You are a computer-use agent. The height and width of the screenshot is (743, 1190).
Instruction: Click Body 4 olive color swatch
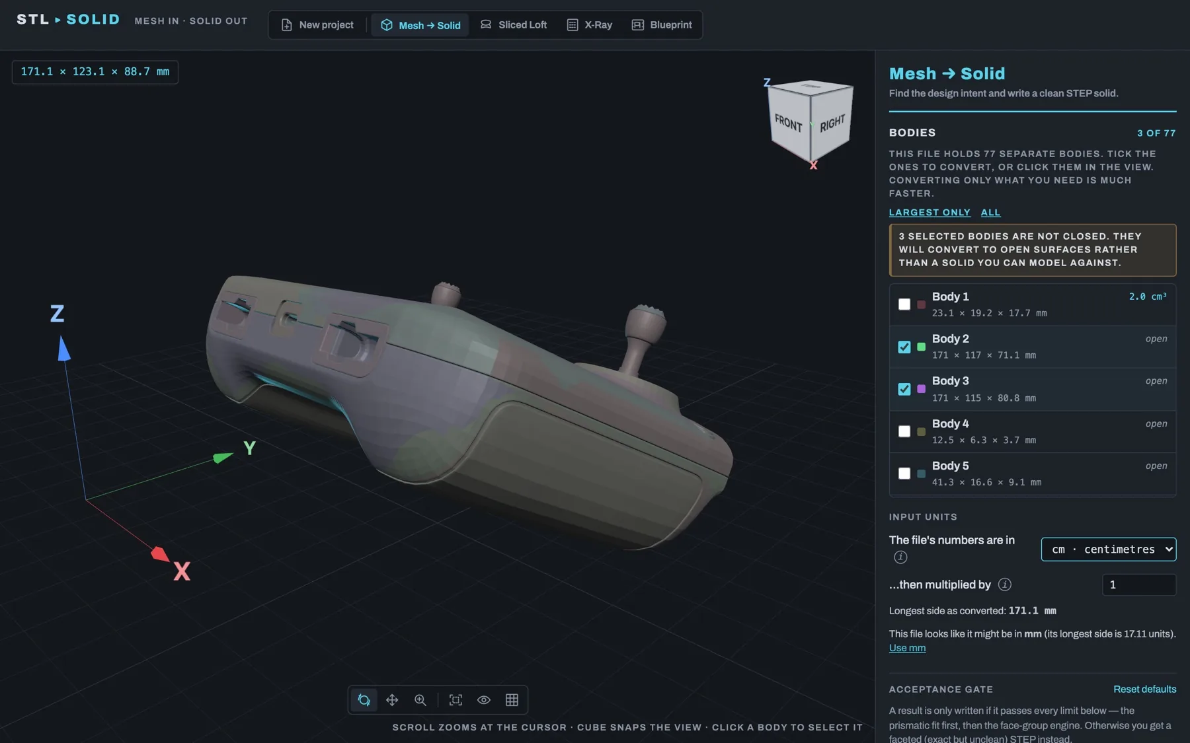pos(921,431)
